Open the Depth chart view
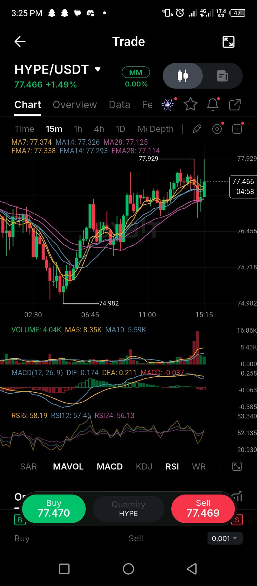The image size is (257, 586). (x=162, y=129)
